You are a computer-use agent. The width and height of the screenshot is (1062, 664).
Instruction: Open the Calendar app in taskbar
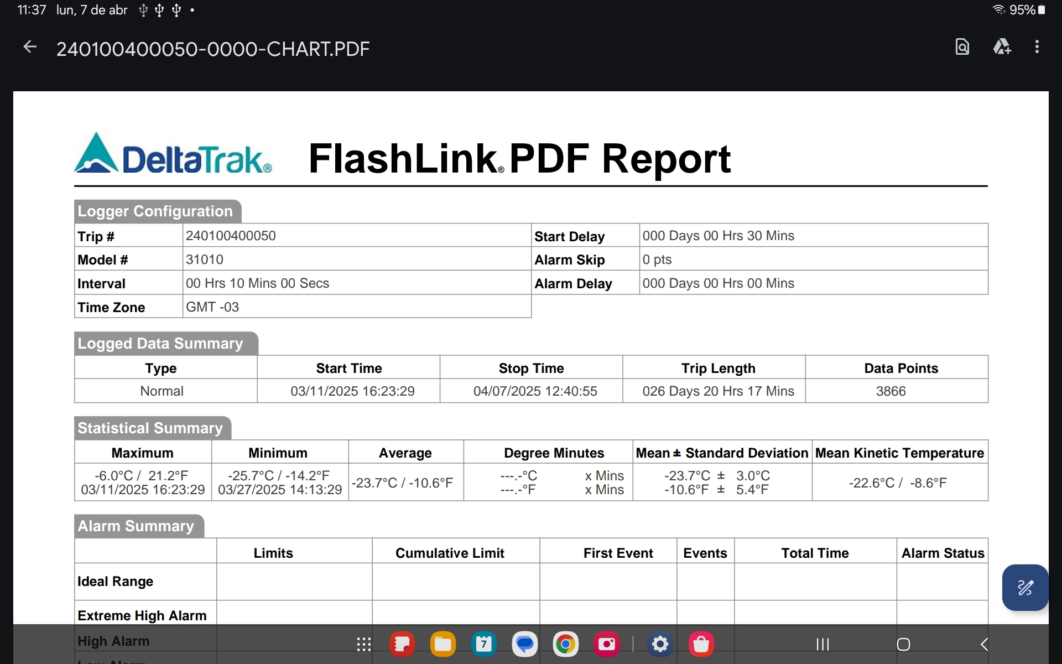(x=484, y=644)
